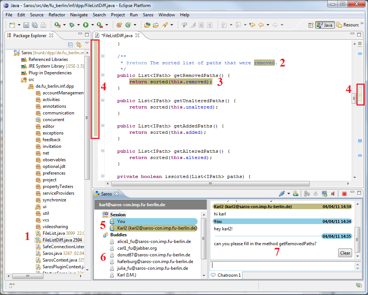Click the New Java Class icon

click(128, 25)
